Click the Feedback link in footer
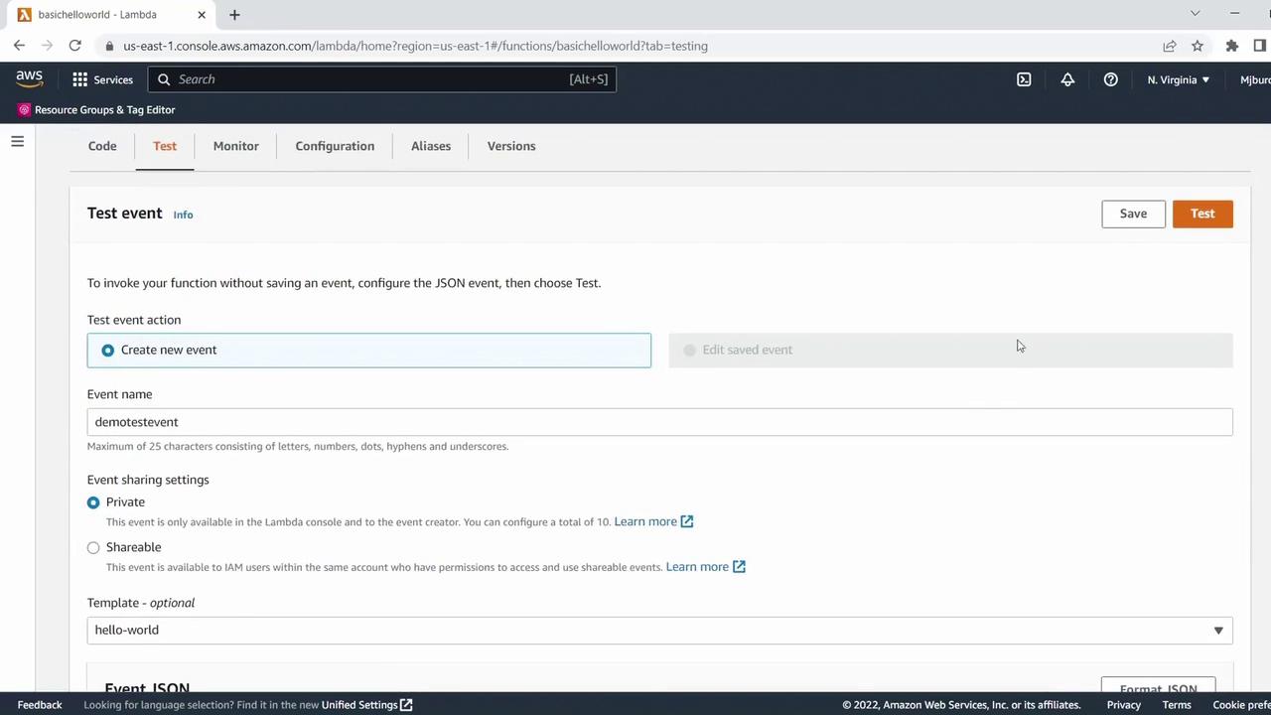The width and height of the screenshot is (1271, 715). point(40,705)
